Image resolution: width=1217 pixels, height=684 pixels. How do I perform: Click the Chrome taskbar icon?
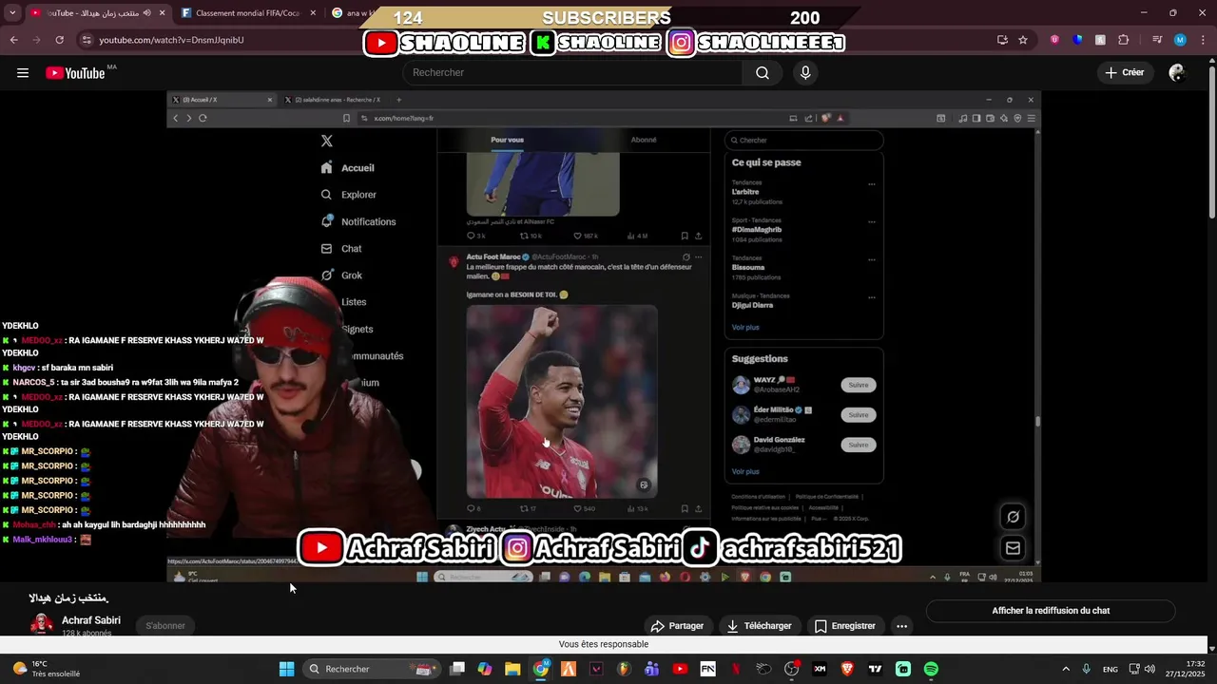(x=541, y=669)
